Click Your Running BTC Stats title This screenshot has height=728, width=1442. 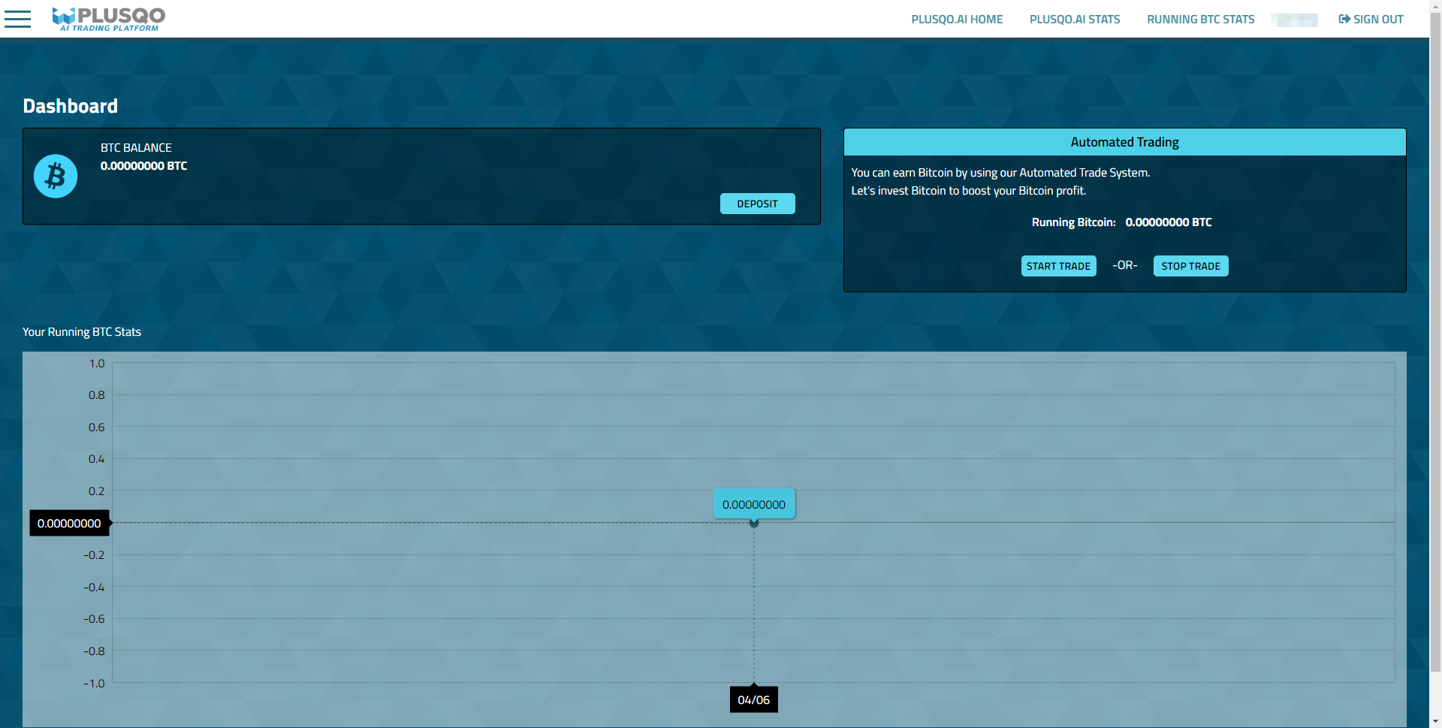[82, 332]
